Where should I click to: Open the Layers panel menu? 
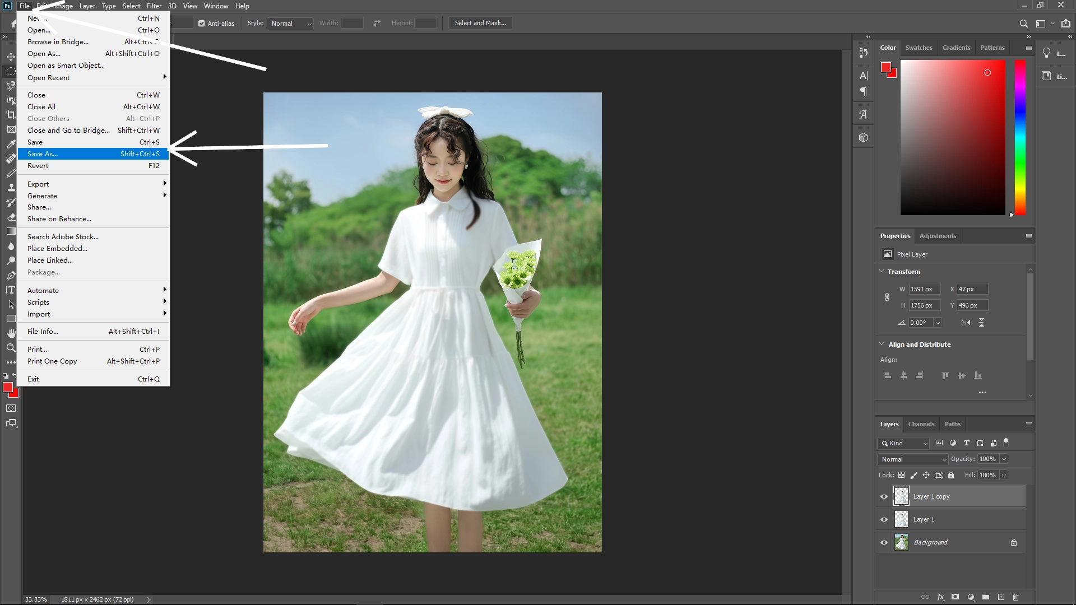coord(1029,424)
